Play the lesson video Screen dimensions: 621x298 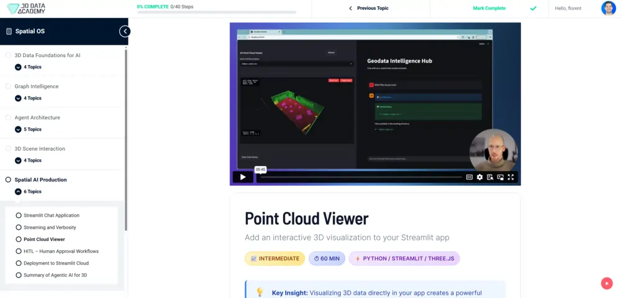243,177
